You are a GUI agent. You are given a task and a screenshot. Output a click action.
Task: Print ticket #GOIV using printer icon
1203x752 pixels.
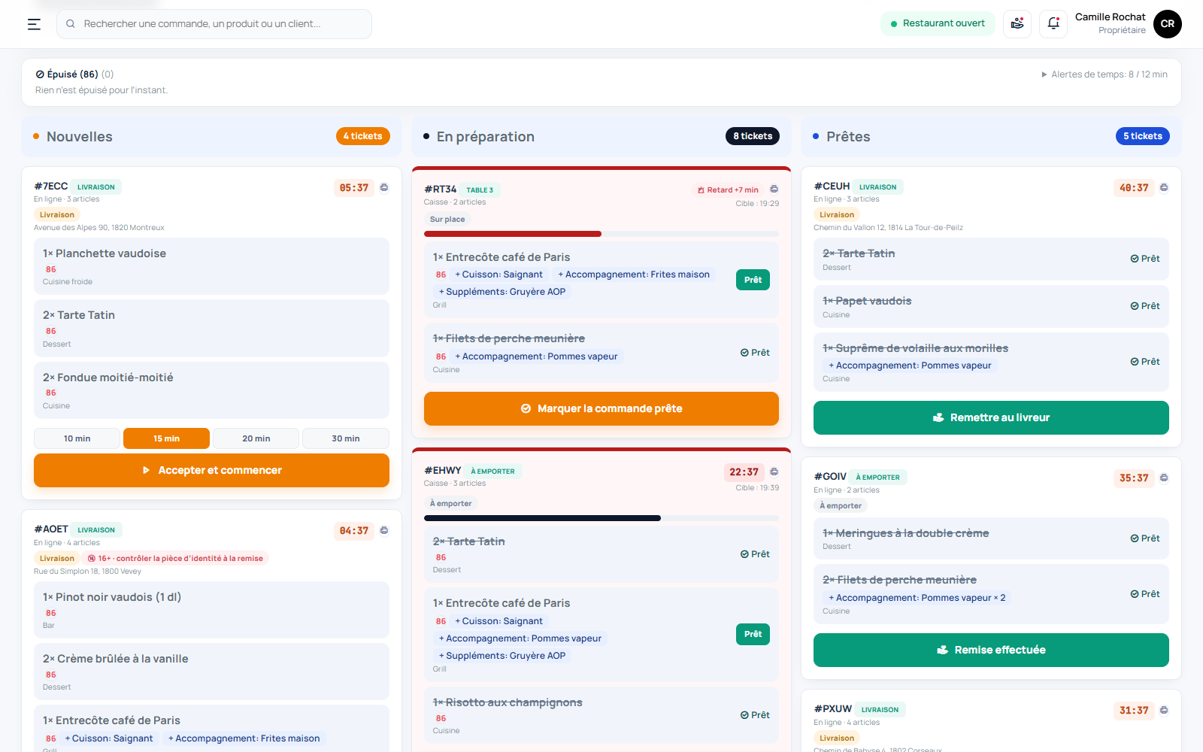click(x=1164, y=478)
